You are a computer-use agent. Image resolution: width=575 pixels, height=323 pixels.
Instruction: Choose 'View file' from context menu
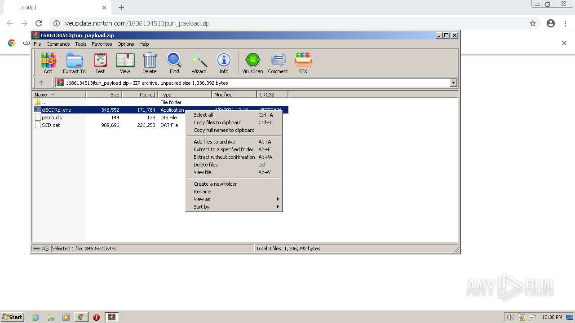234,172
